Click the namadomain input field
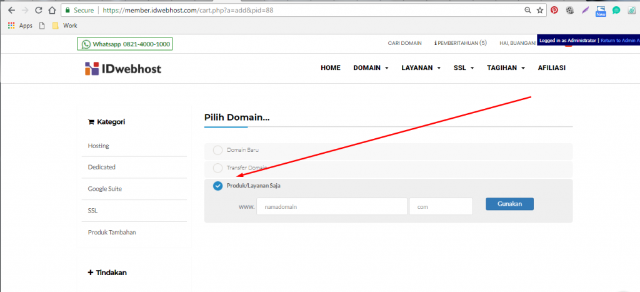This screenshot has height=292, width=640. click(332, 206)
